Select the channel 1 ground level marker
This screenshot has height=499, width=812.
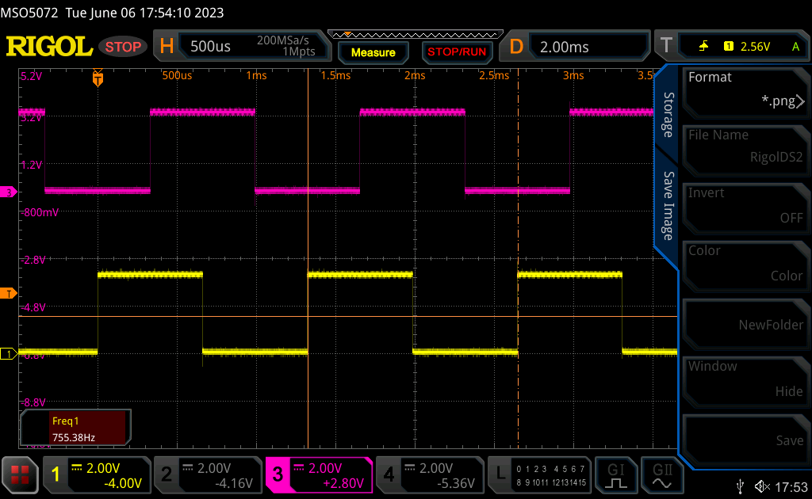click(x=8, y=354)
